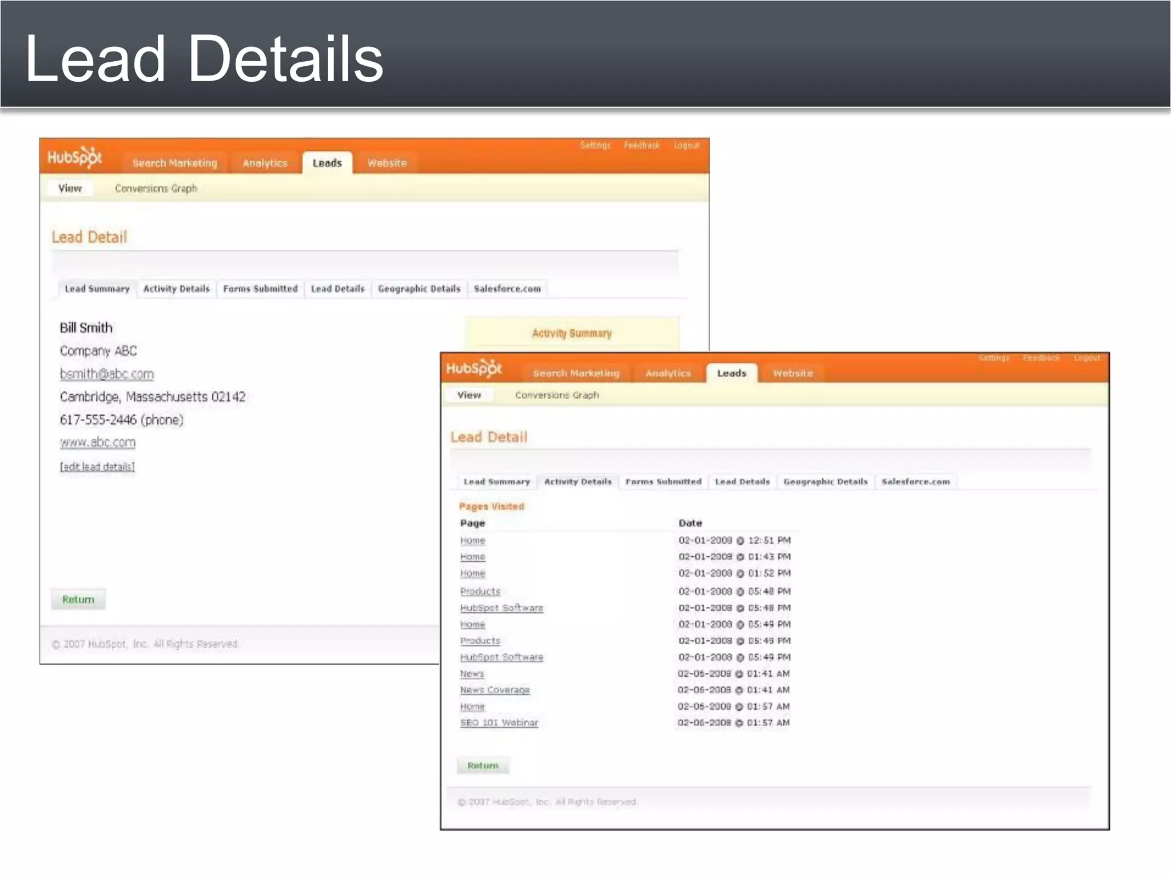Screen dimensions: 1171x878
Task: Open Home page visited at 01:43 PM
Action: pyautogui.click(x=472, y=557)
